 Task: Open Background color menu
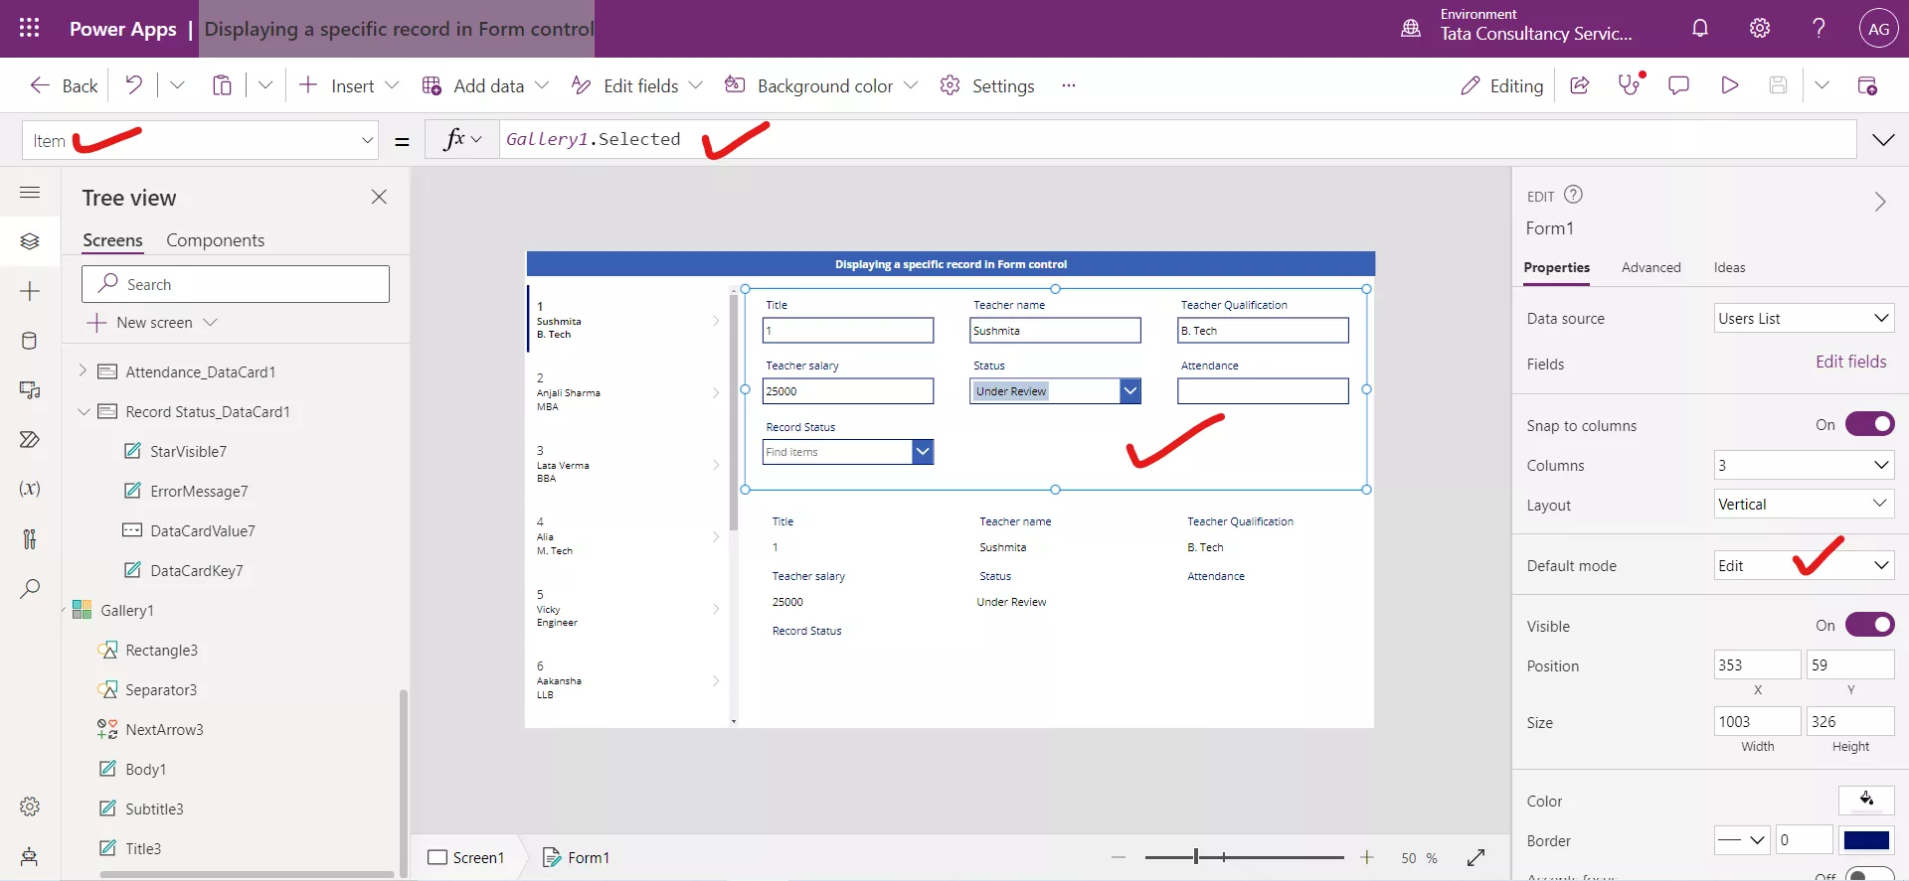(820, 85)
